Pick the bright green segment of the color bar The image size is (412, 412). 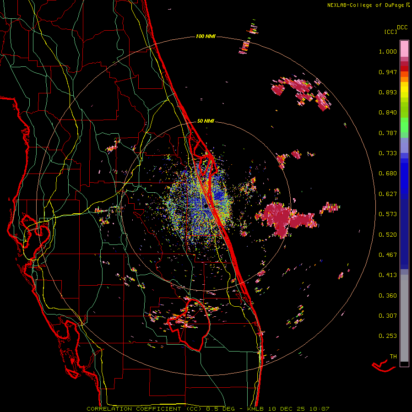[404, 125]
